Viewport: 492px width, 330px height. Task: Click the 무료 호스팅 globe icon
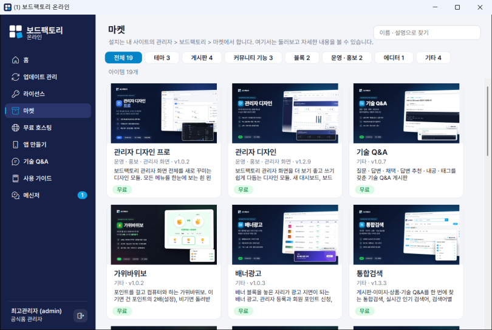click(x=15, y=128)
